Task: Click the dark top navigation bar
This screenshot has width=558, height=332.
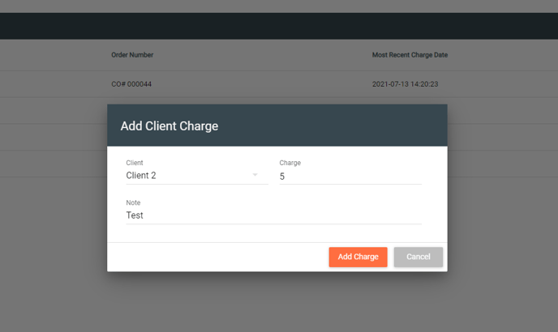Action: 279,26
